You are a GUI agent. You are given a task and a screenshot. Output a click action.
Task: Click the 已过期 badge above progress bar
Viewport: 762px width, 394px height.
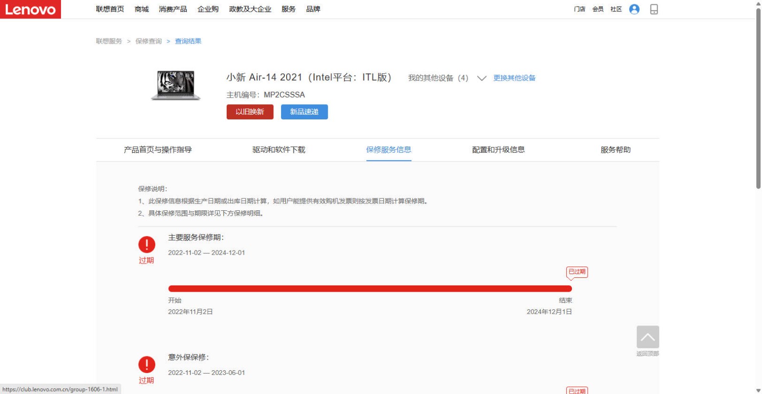pyautogui.click(x=577, y=272)
